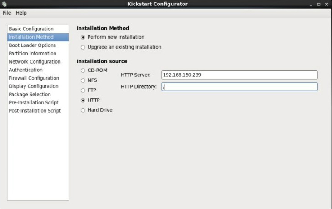Select Installation Method sidebar entry

[38, 37]
